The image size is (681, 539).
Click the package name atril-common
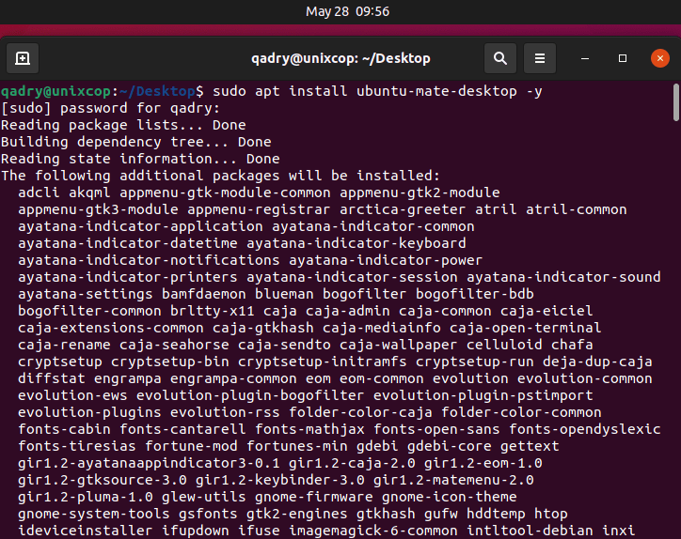[x=577, y=210]
